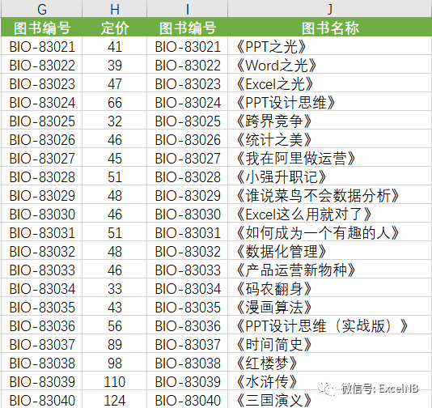This screenshot has width=432, height=408.
Task: Select cell 《产品运营新物种》
Action: pos(330,270)
